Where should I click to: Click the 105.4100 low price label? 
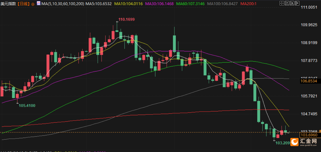click(27, 106)
